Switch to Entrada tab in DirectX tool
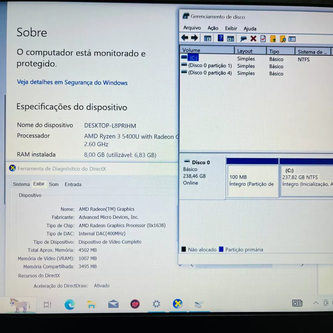The image size is (333, 333). pyautogui.click(x=73, y=184)
